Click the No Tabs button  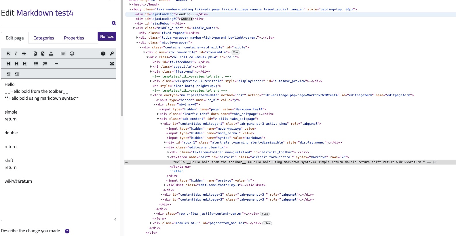tap(107, 36)
